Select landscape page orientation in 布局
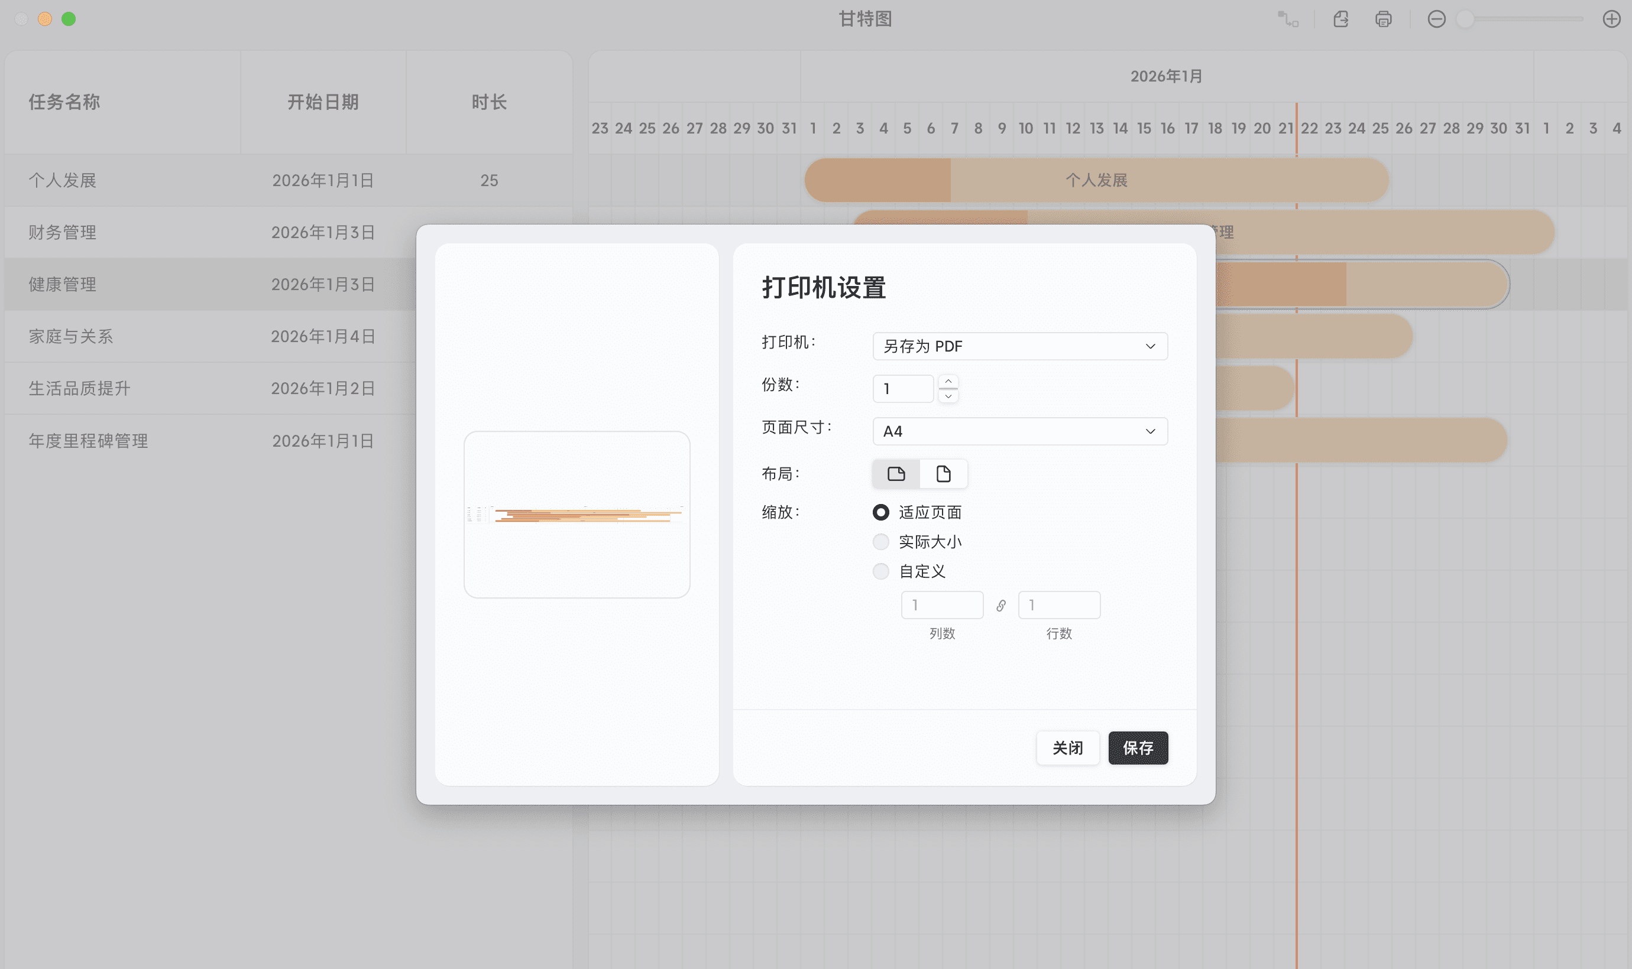This screenshot has height=969, width=1632. pyautogui.click(x=895, y=473)
